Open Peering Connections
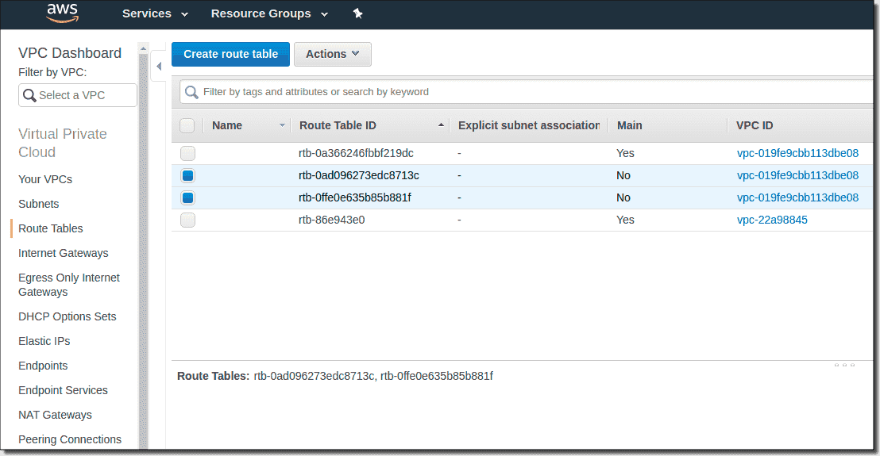Screen dimensions: 880x456 (70, 440)
